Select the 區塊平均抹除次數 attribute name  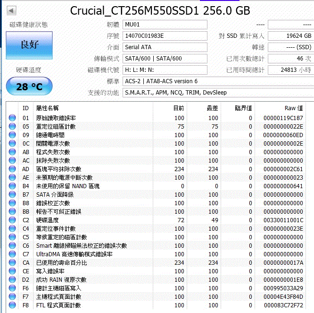tap(58, 169)
